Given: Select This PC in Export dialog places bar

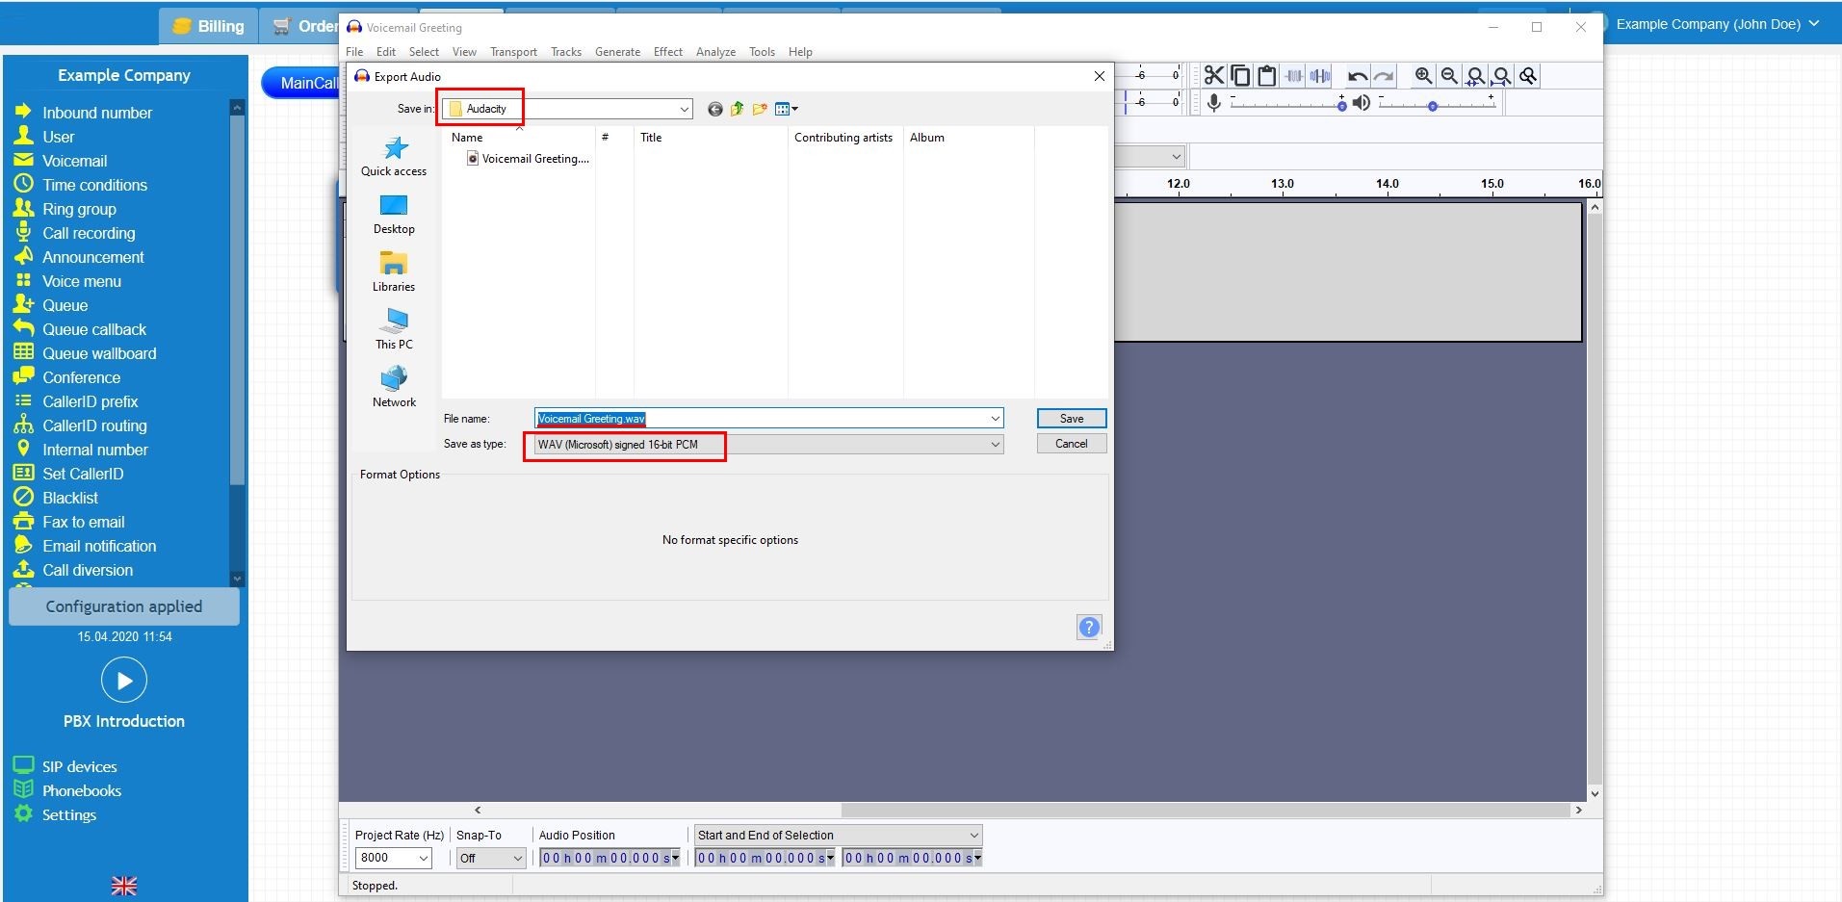Looking at the screenshot, I should pyautogui.click(x=394, y=329).
